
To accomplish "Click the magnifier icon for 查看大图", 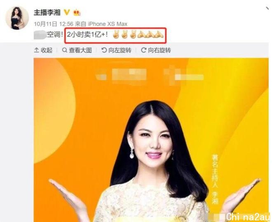I will coord(65,50).
